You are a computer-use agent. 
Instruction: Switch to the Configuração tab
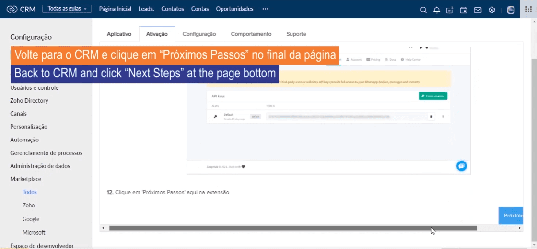[199, 34]
